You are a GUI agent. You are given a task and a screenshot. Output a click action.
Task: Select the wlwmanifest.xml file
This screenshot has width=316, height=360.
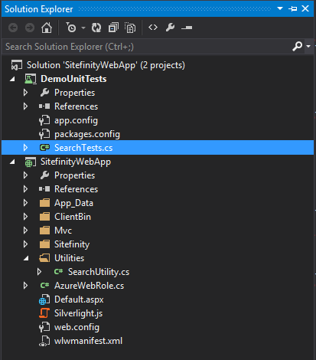[88, 341]
